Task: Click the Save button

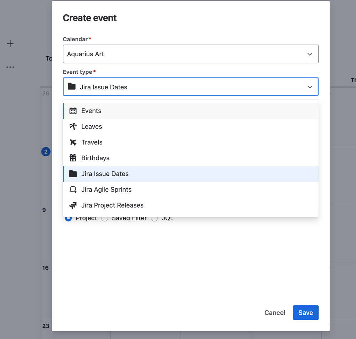Action: pos(306,313)
